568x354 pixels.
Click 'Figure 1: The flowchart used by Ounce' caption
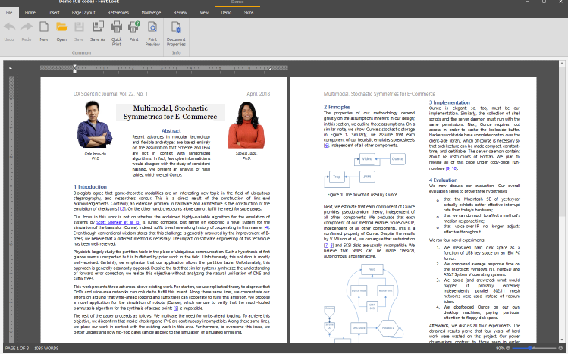[362, 194]
